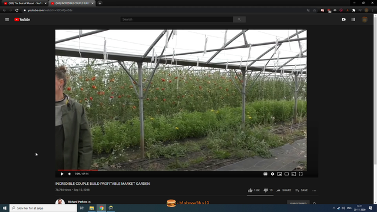The width and height of the screenshot is (377, 212).
Task: Switch to The Best of Mozart tab
Action: (24, 4)
